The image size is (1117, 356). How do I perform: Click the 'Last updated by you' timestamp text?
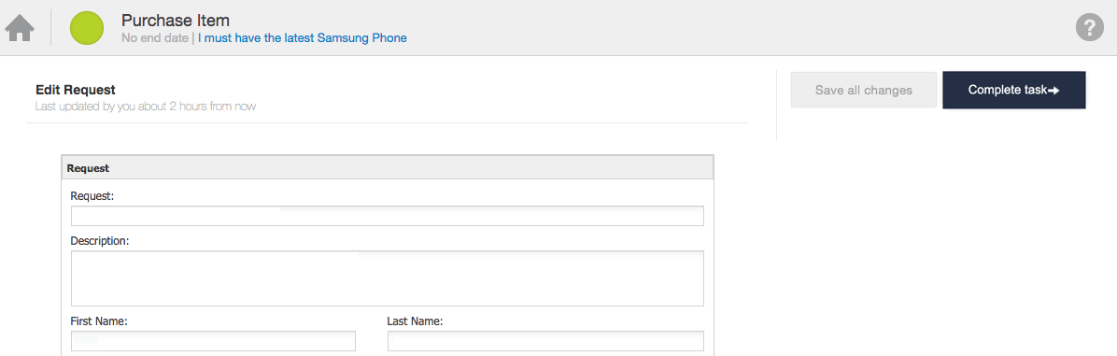[146, 107]
